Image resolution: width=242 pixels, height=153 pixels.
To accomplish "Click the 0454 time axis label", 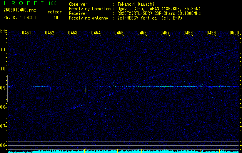I will pyautogui.click(x=96, y=33).
